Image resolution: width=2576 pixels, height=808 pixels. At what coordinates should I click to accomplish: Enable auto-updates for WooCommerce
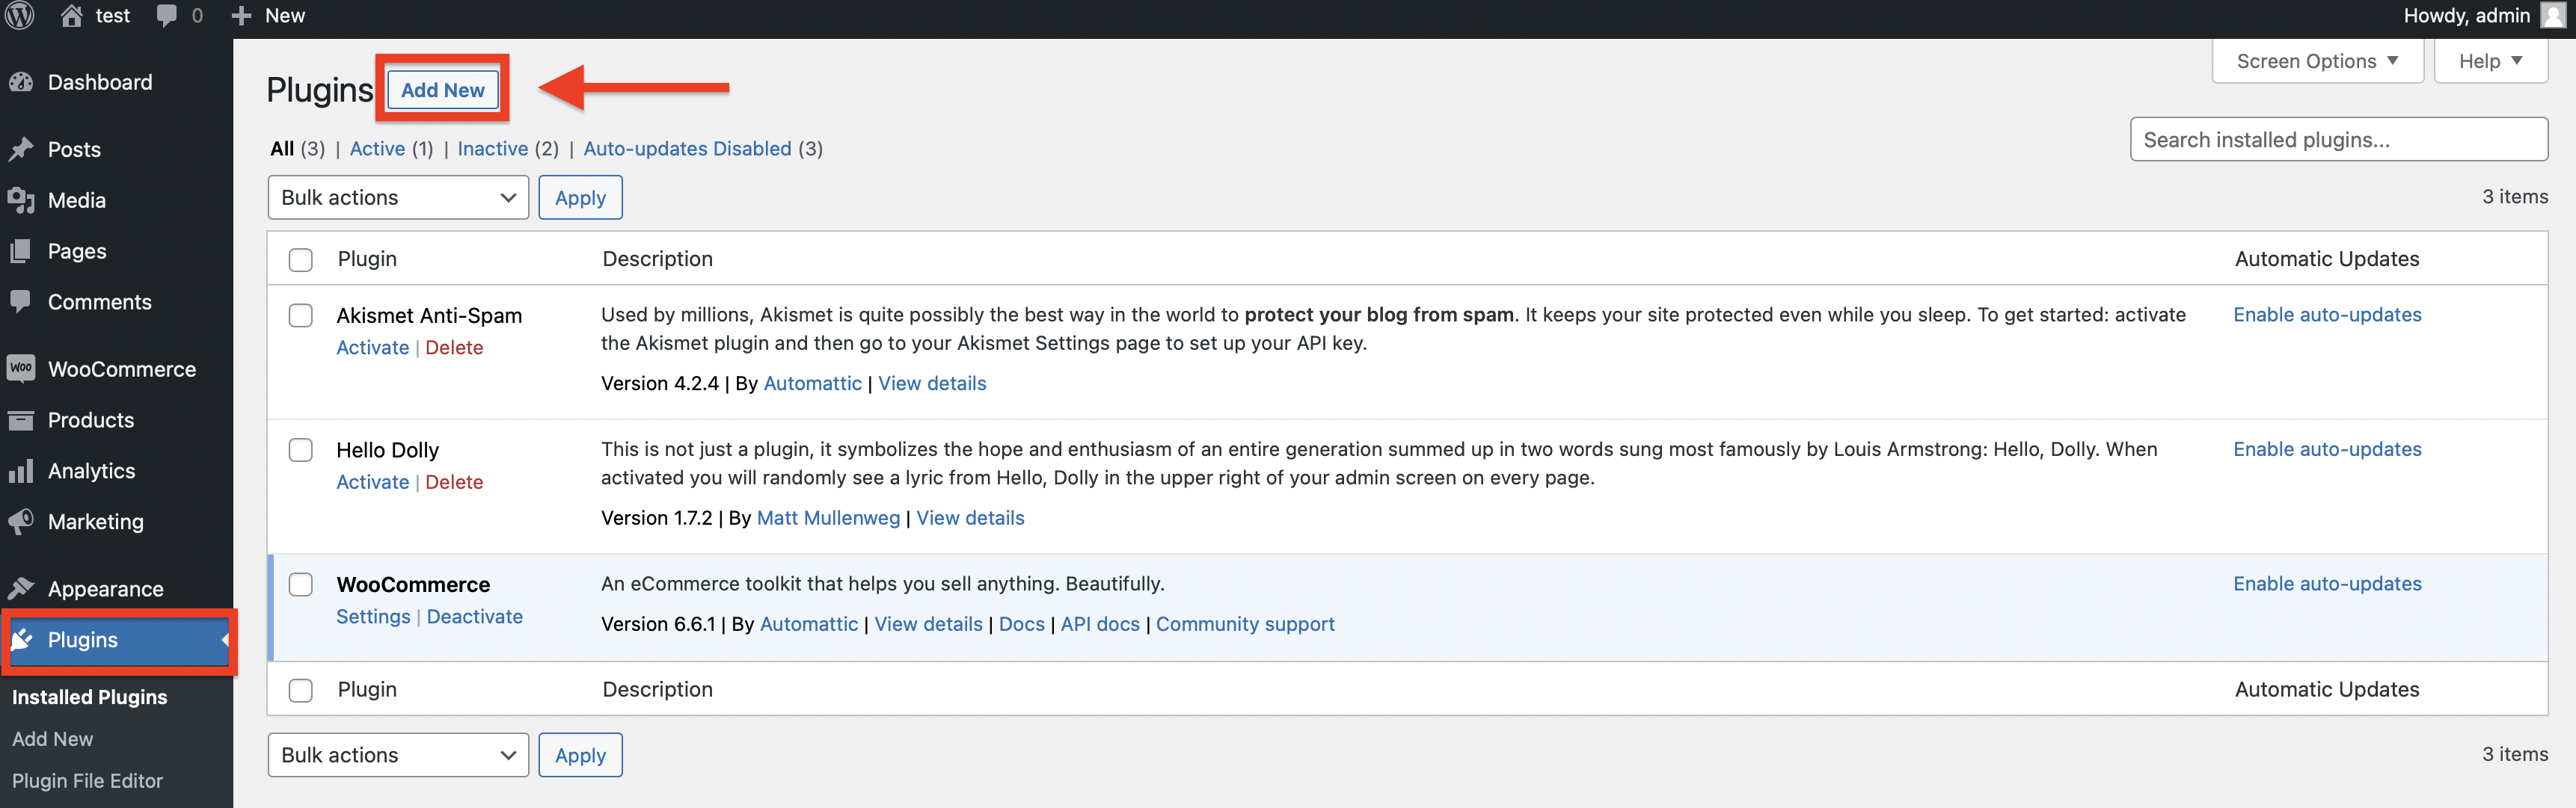2327,585
